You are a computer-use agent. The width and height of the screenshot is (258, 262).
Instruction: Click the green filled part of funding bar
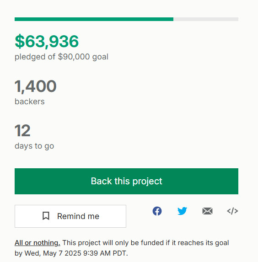[94, 19]
